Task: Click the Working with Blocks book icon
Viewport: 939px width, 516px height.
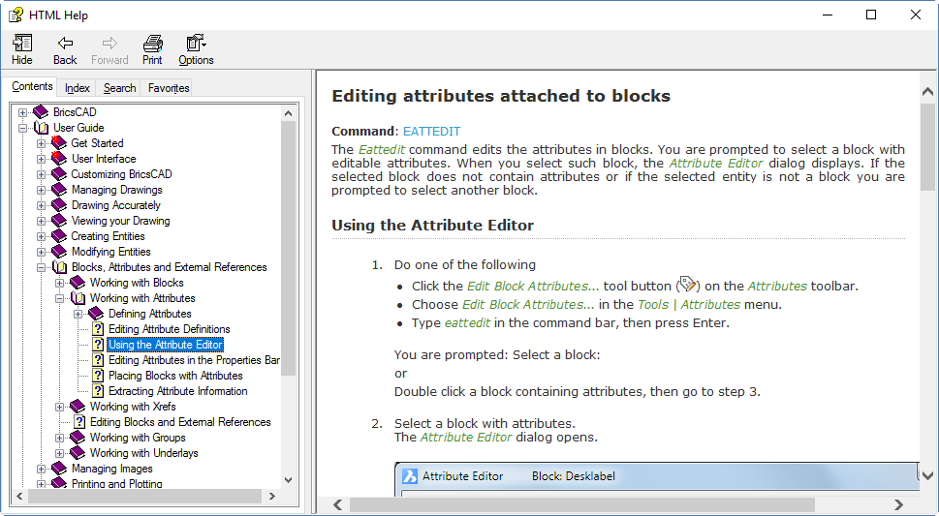Action: pos(78,283)
